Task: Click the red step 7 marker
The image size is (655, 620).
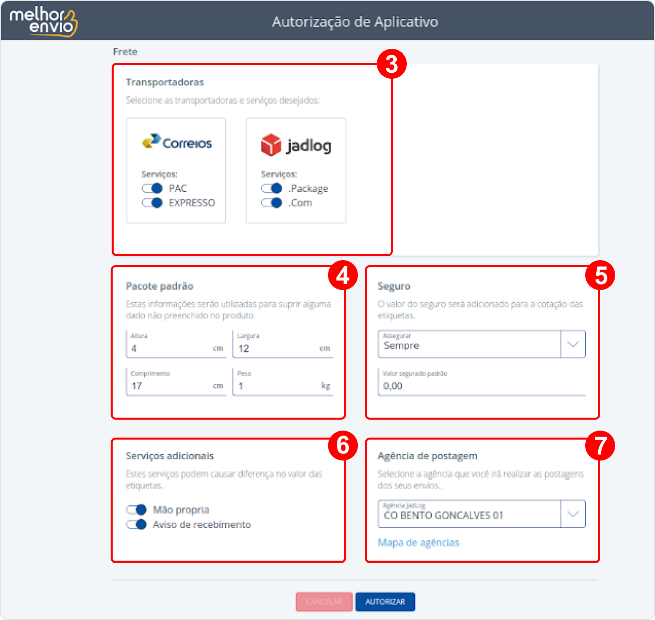Action: pos(600,445)
